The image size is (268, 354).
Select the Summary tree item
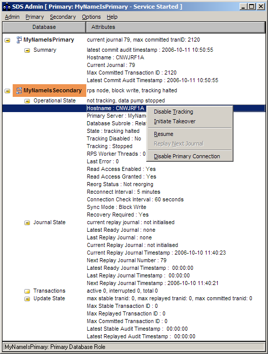(45, 50)
